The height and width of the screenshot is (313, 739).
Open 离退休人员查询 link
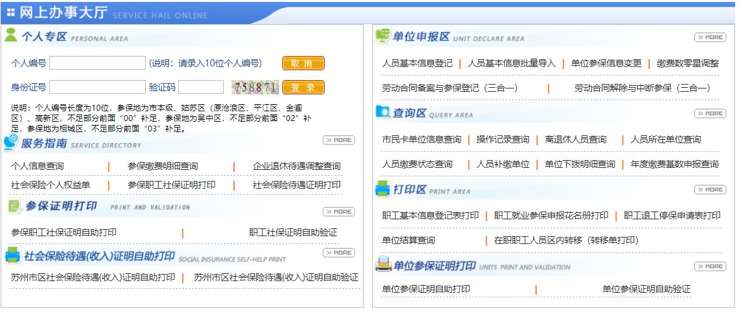(x=576, y=139)
